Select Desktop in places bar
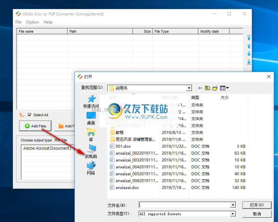278x222 pixels. click(91, 118)
